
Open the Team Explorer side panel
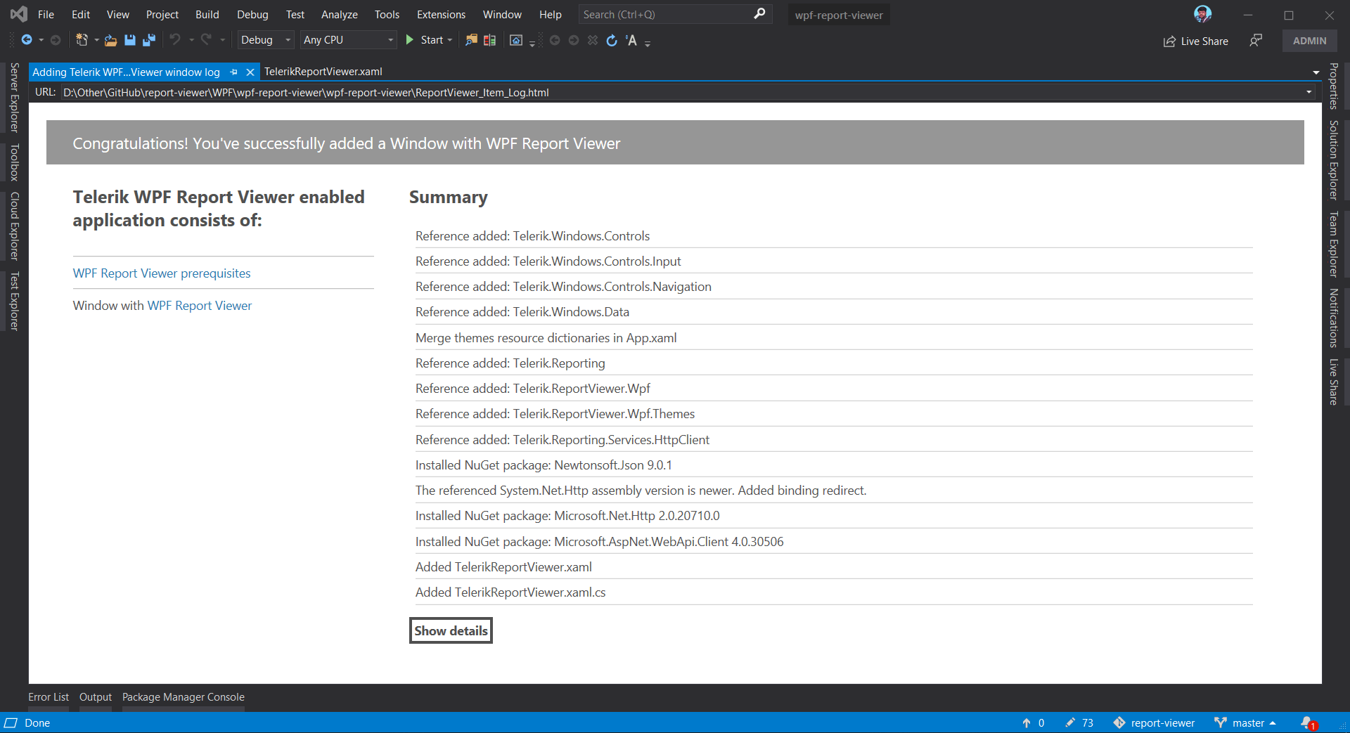click(x=1333, y=244)
